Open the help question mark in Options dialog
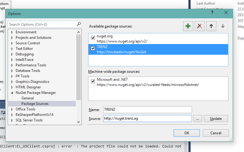Image resolution: width=244 pixels, height=152 pixels. click(x=212, y=13)
